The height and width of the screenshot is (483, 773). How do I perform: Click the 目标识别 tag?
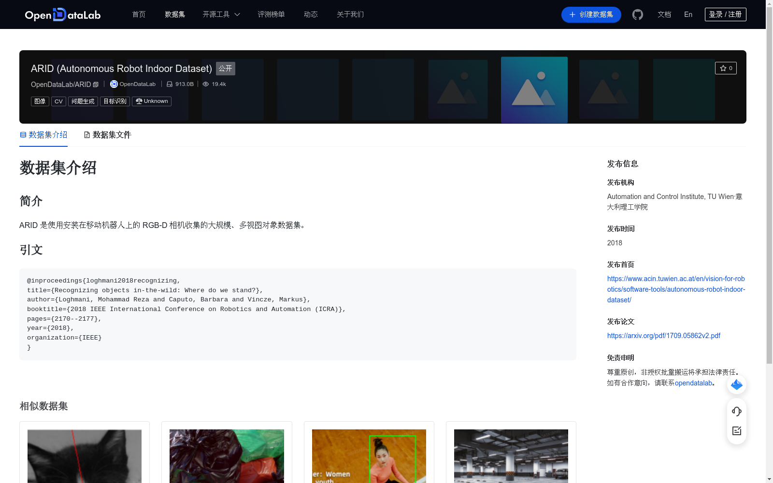(x=115, y=101)
